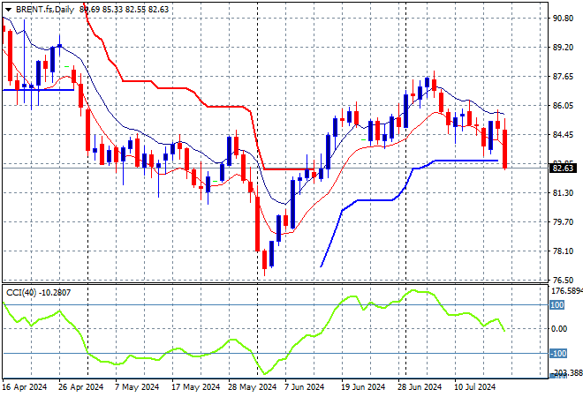Click the CCI 0.00 level label
Viewport: 583px width, 397px height.
click(x=561, y=329)
